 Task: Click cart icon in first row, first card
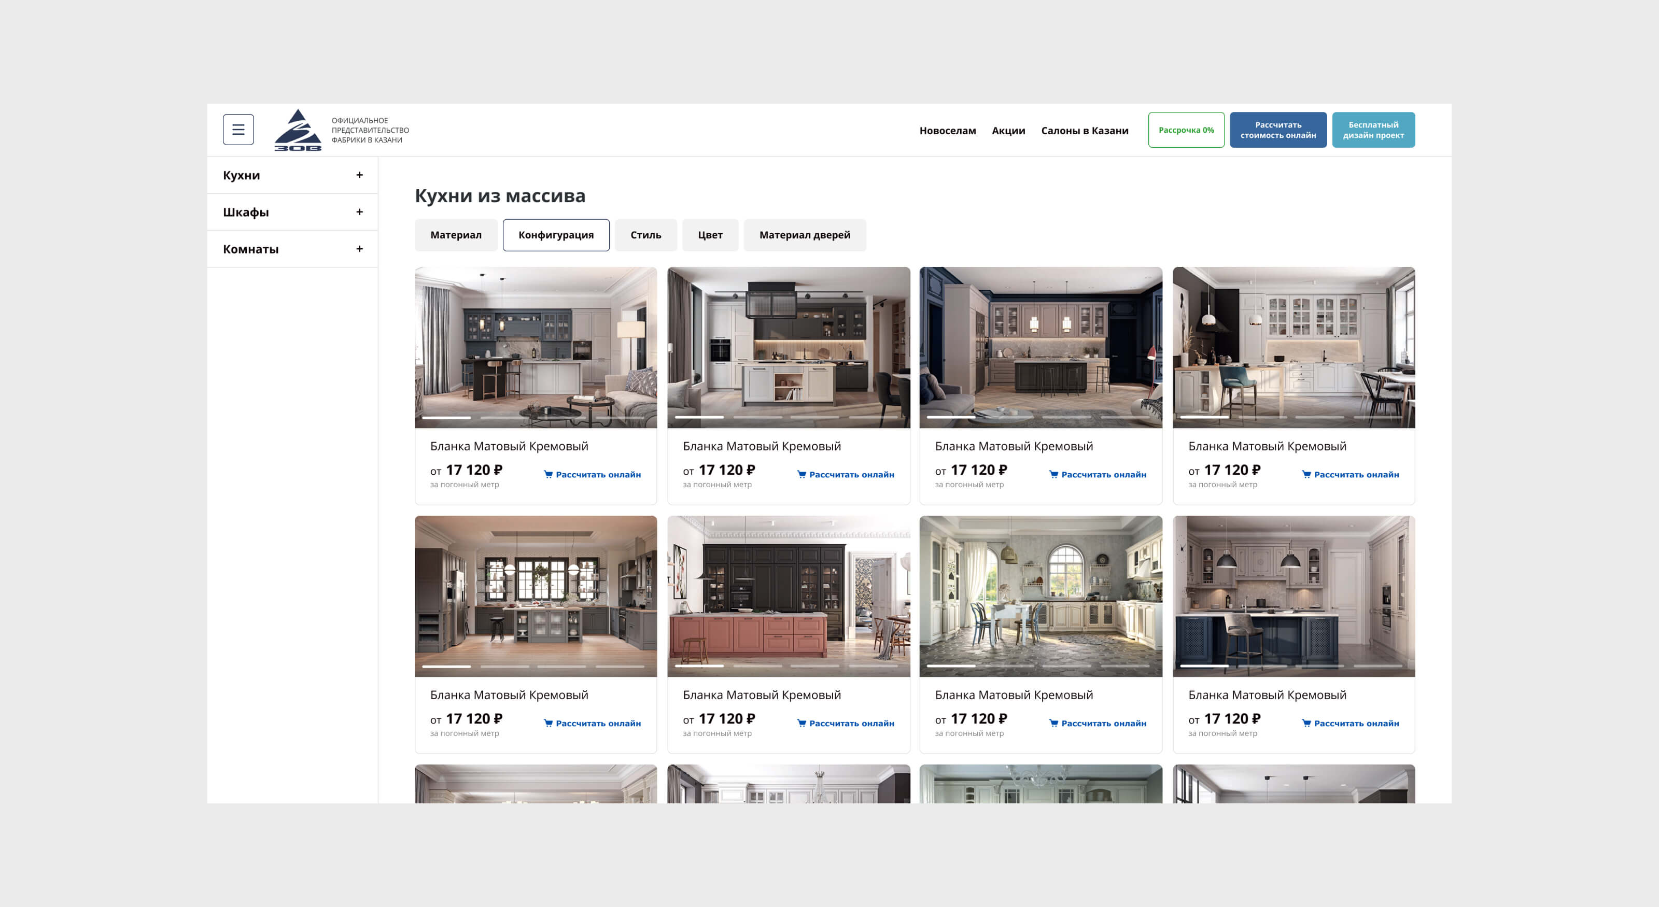548,474
